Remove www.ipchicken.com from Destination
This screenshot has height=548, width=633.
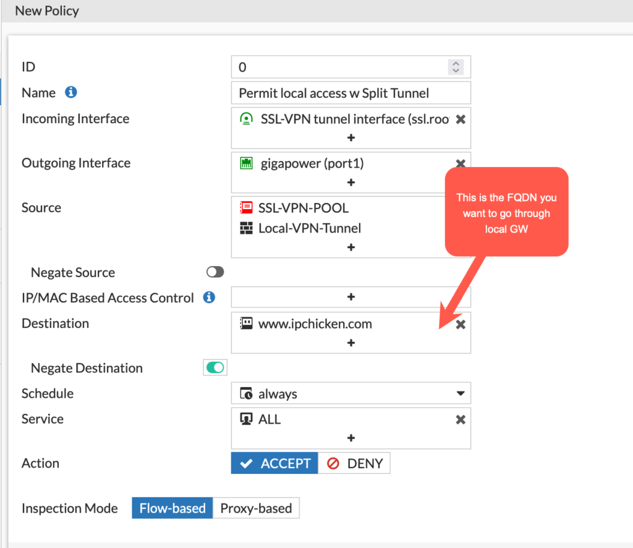[x=461, y=324]
